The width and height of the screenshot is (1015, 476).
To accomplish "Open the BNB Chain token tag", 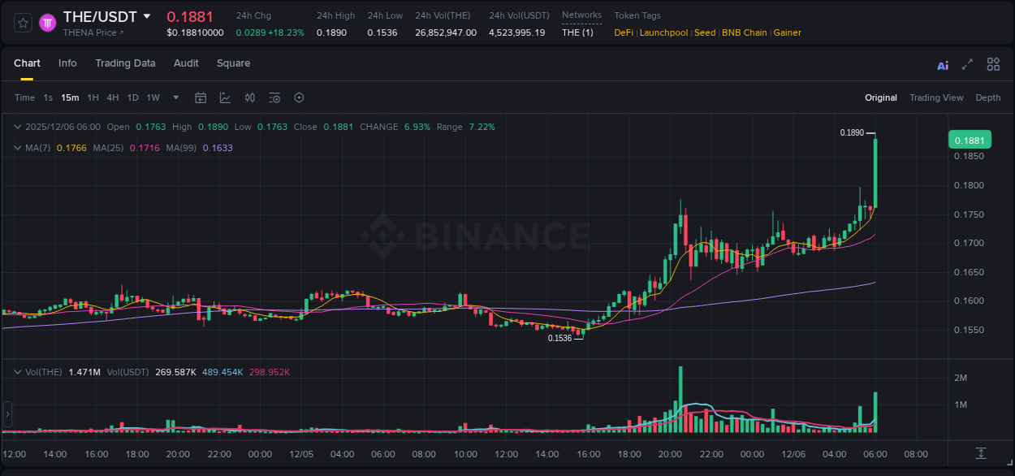I will tap(744, 32).
